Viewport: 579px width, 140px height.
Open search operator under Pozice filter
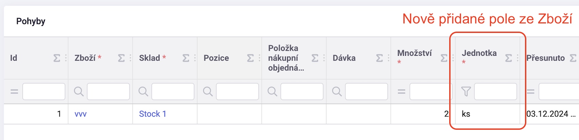coord(208,91)
